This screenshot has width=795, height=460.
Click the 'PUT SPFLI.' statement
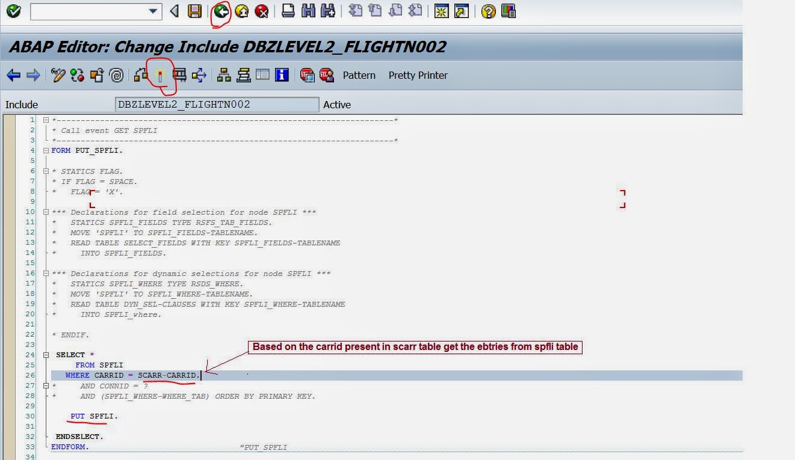[94, 416]
